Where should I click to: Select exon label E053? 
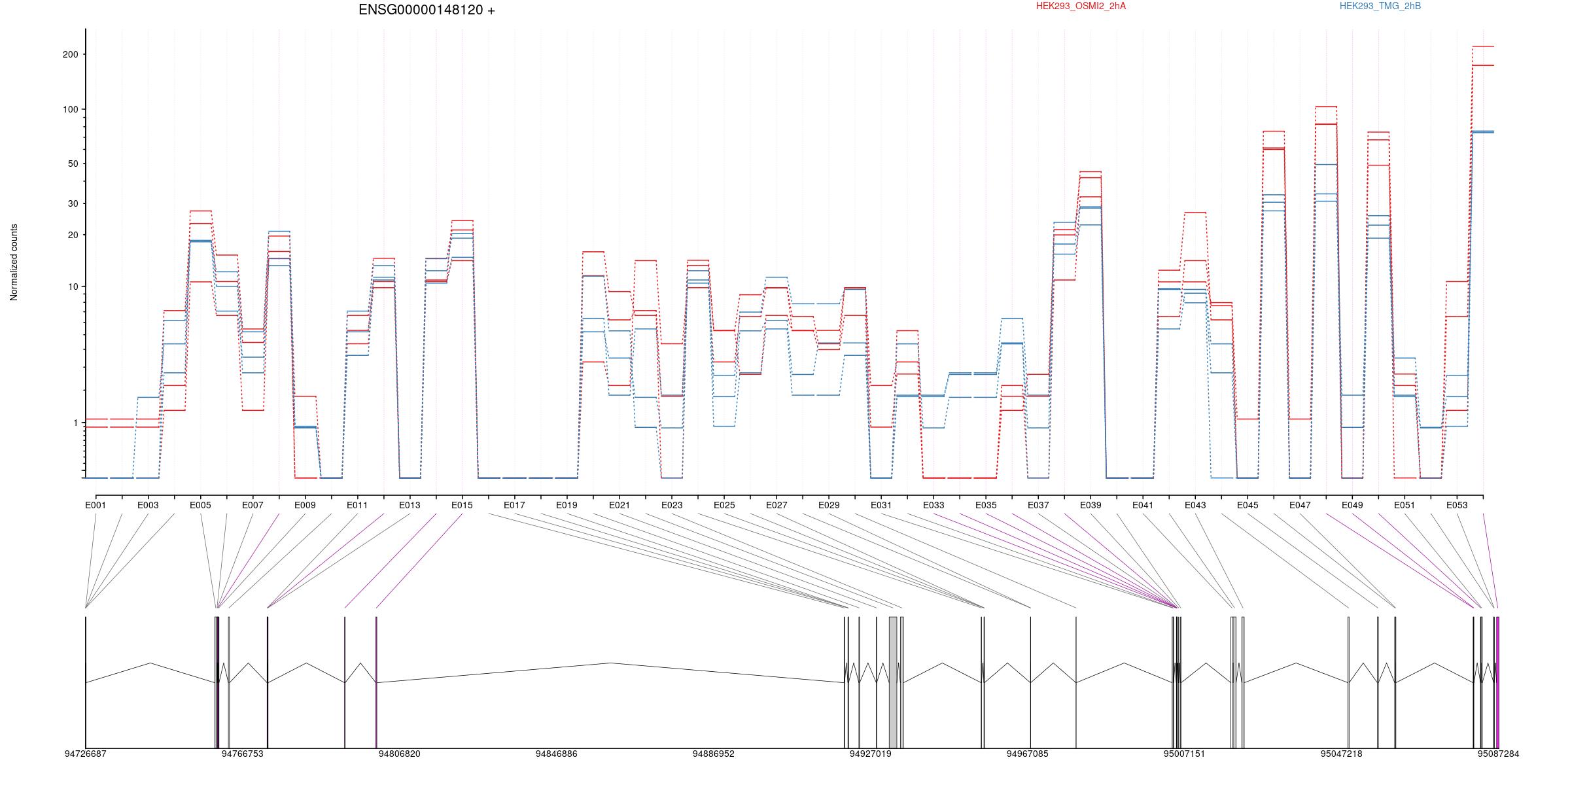coord(1457,505)
